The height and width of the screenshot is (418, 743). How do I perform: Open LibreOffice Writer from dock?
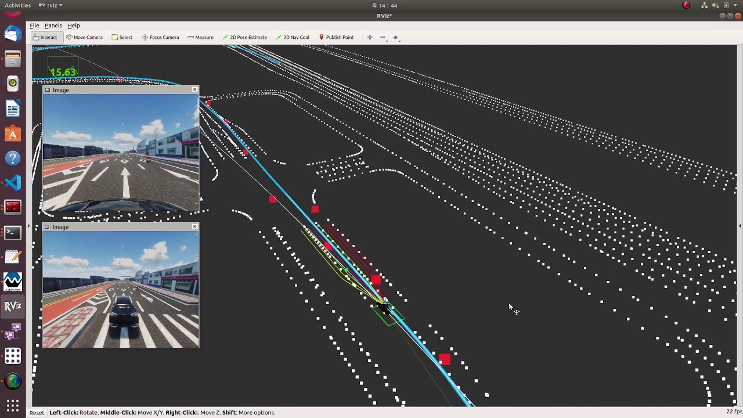click(13, 109)
